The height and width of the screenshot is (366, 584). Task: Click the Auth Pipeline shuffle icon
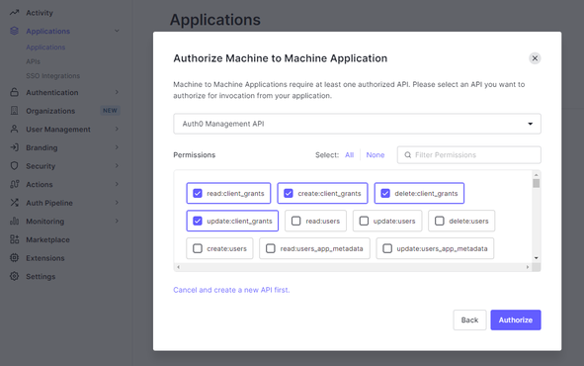point(14,203)
